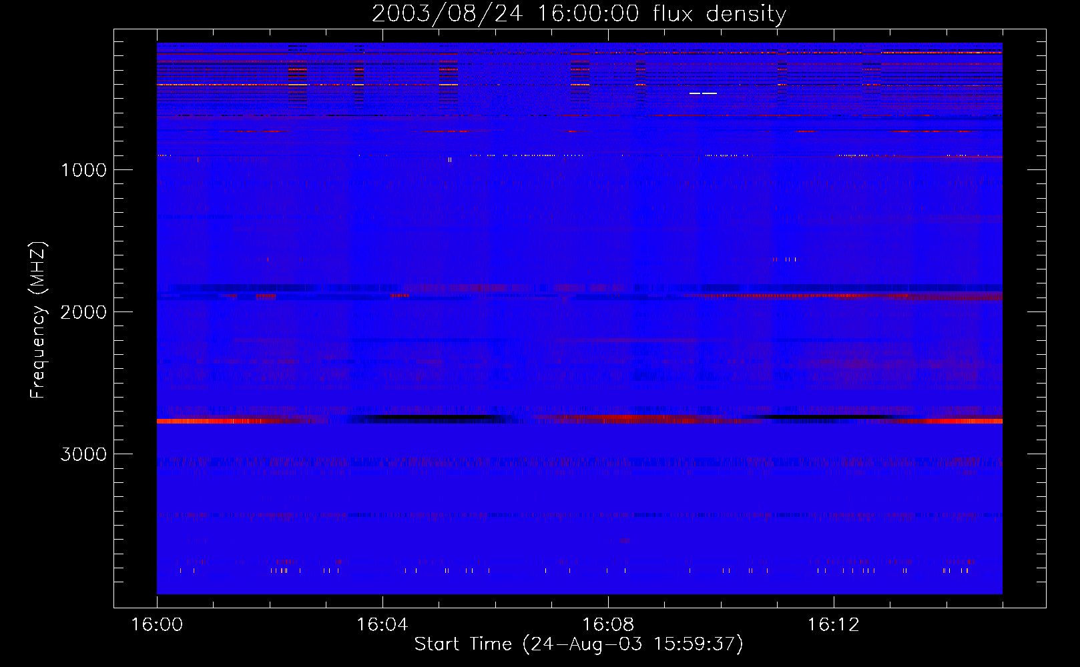The width and height of the screenshot is (1080, 667).
Task: Click the 16:00 time tick label
Action: coord(157,625)
